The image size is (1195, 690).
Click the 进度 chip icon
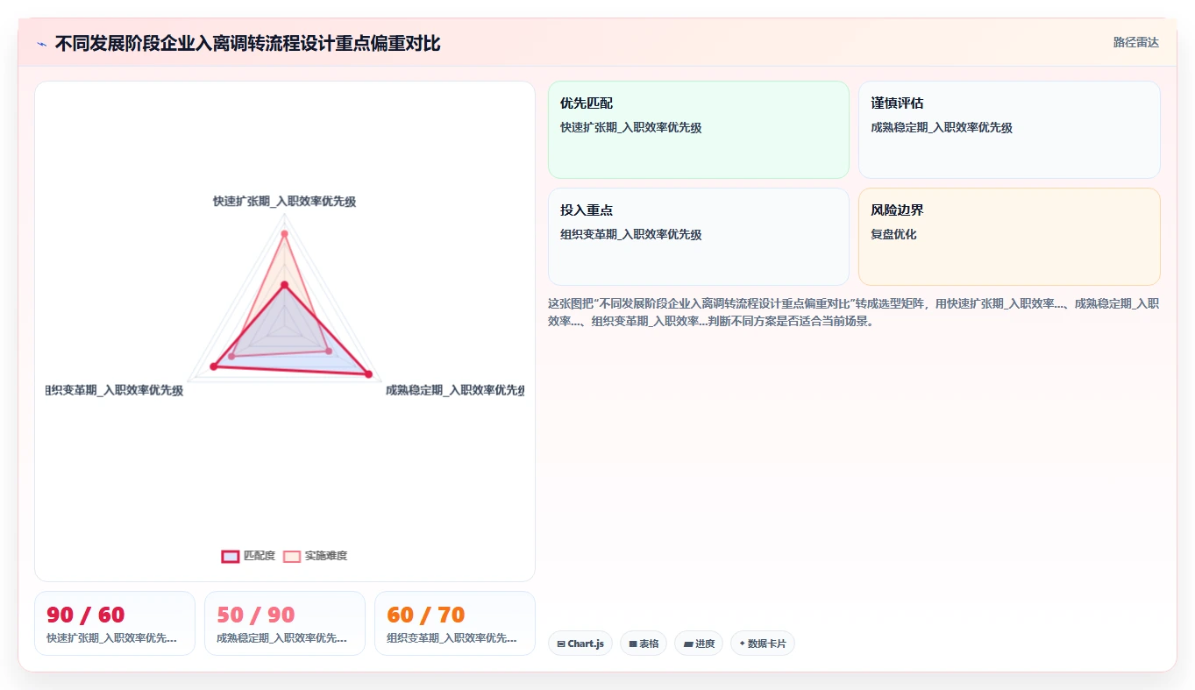(688, 644)
